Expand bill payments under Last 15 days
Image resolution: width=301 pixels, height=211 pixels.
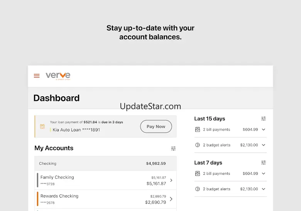pyautogui.click(x=264, y=130)
